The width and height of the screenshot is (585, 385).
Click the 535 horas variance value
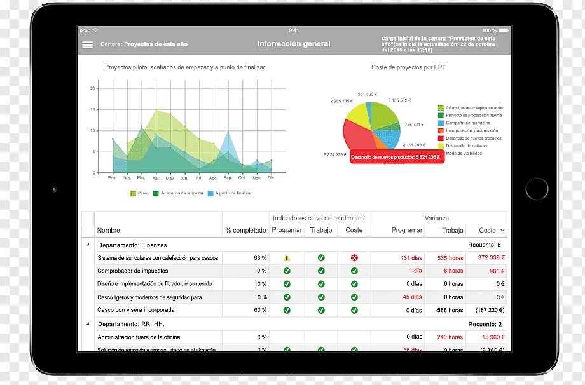450,258
